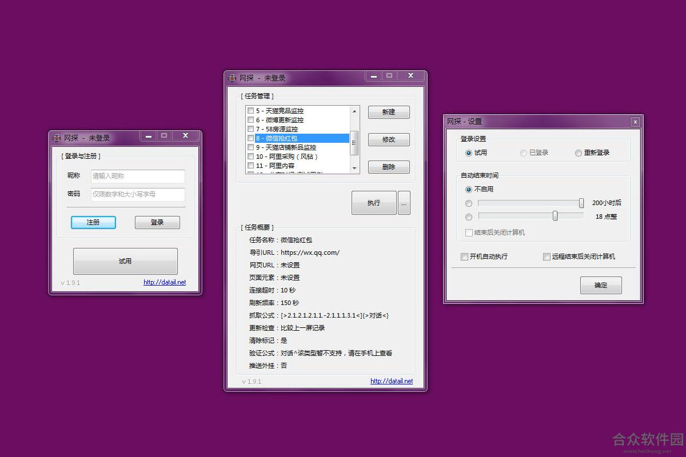Click task list scrollbar up arrow
The image size is (686, 457).
point(354,111)
